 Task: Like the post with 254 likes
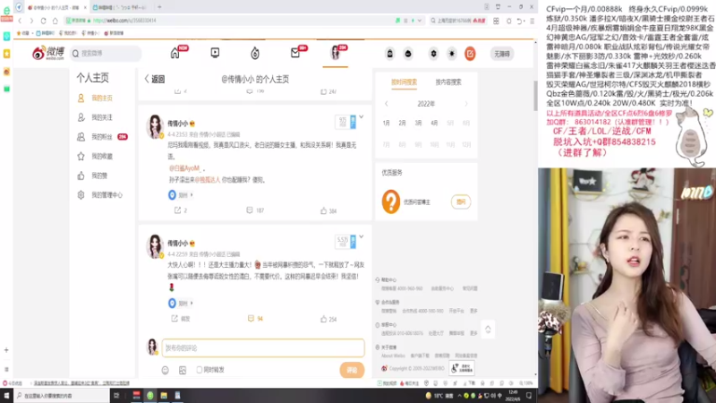tap(328, 319)
